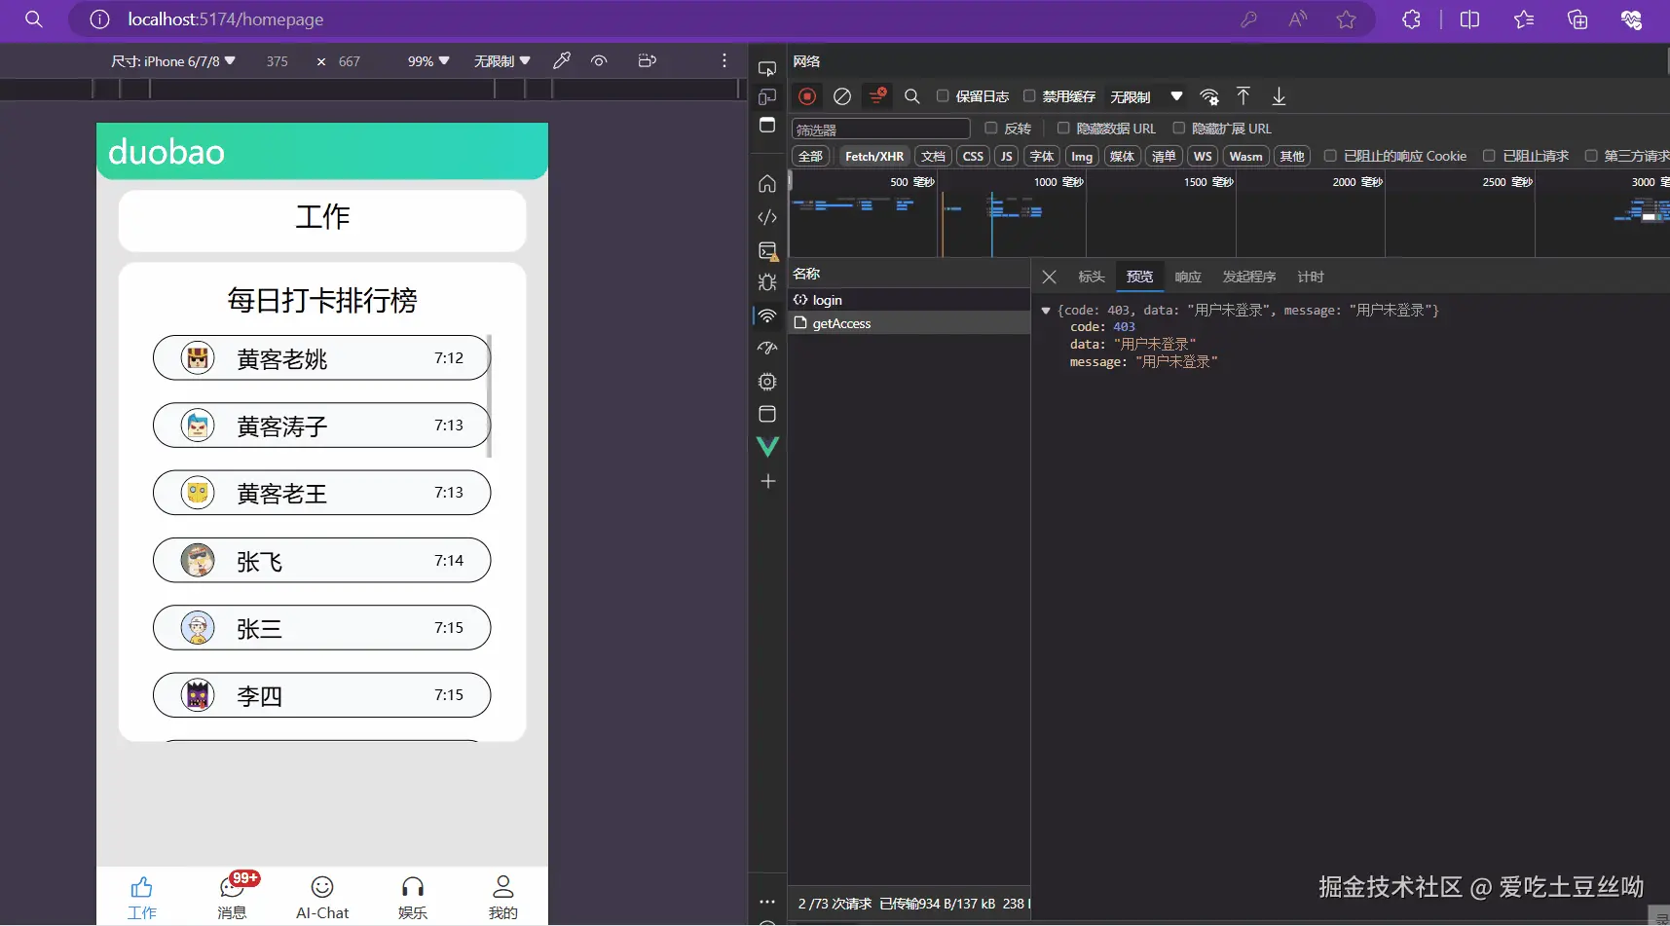This screenshot has width=1670, height=926.
Task: Open the 尺寸 iPhone 6/7/8 device dropdown
Action: point(173,61)
